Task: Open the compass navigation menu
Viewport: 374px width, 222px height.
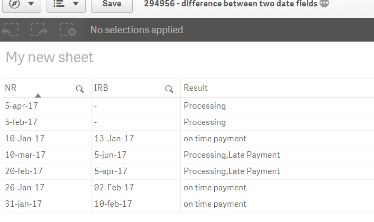Action: click(x=22, y=4)
